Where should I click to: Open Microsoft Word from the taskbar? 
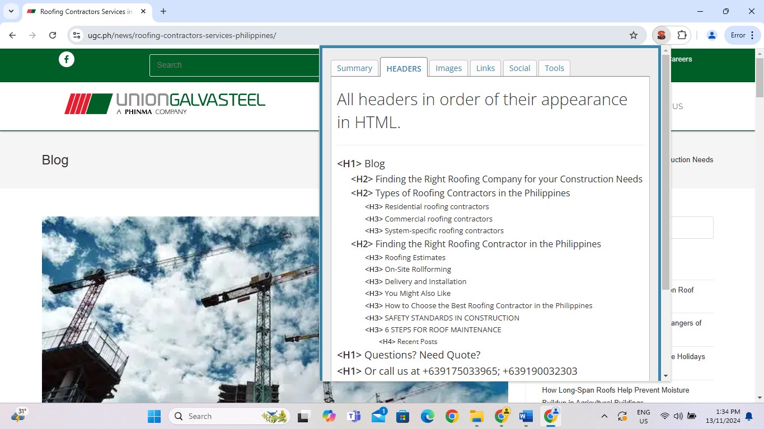[526, 416]
